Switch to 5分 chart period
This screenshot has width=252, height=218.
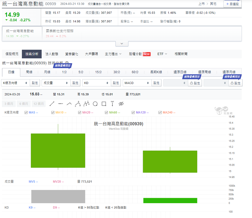click(x=81, y=72)
